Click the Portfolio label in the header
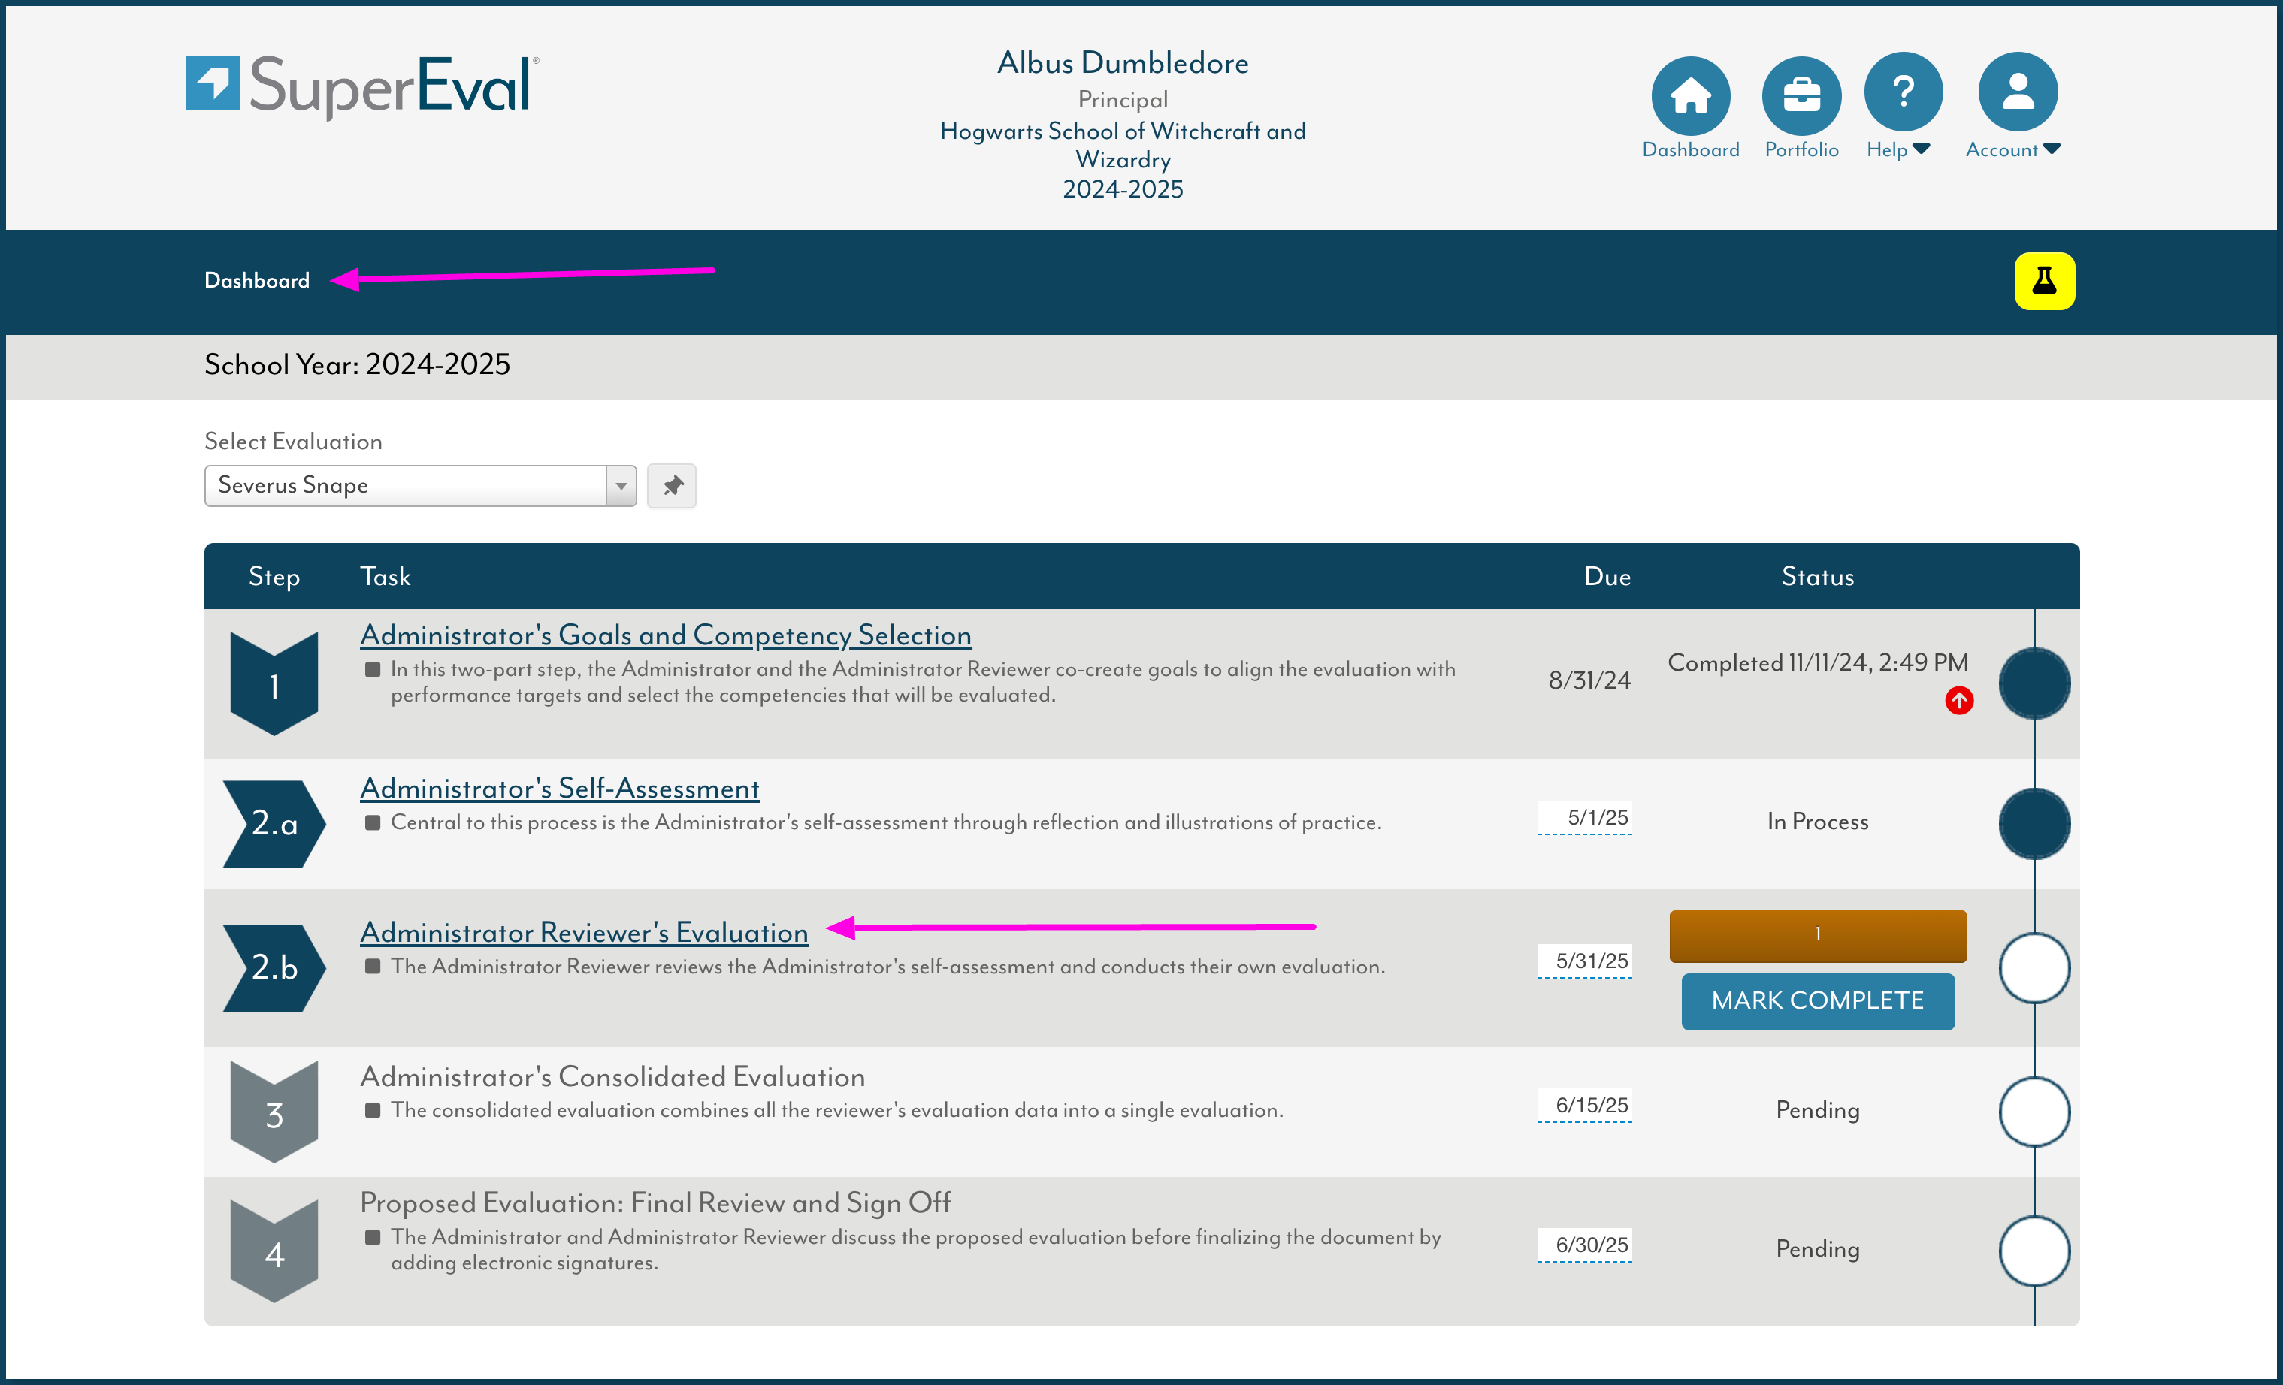 pyautogui.click(x=1801, y=149)
